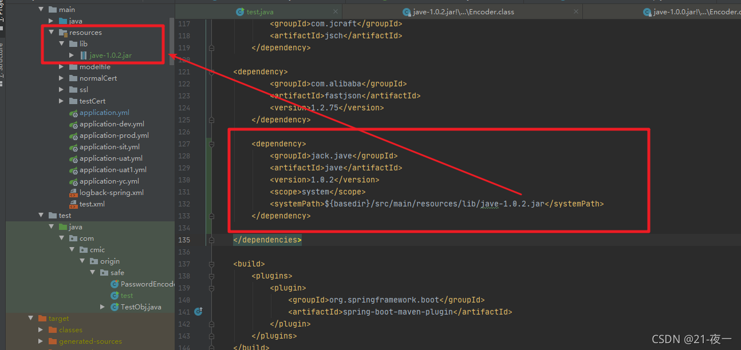Click the blue java source folder icon under main
741x350 pixels.
point(63,21)
